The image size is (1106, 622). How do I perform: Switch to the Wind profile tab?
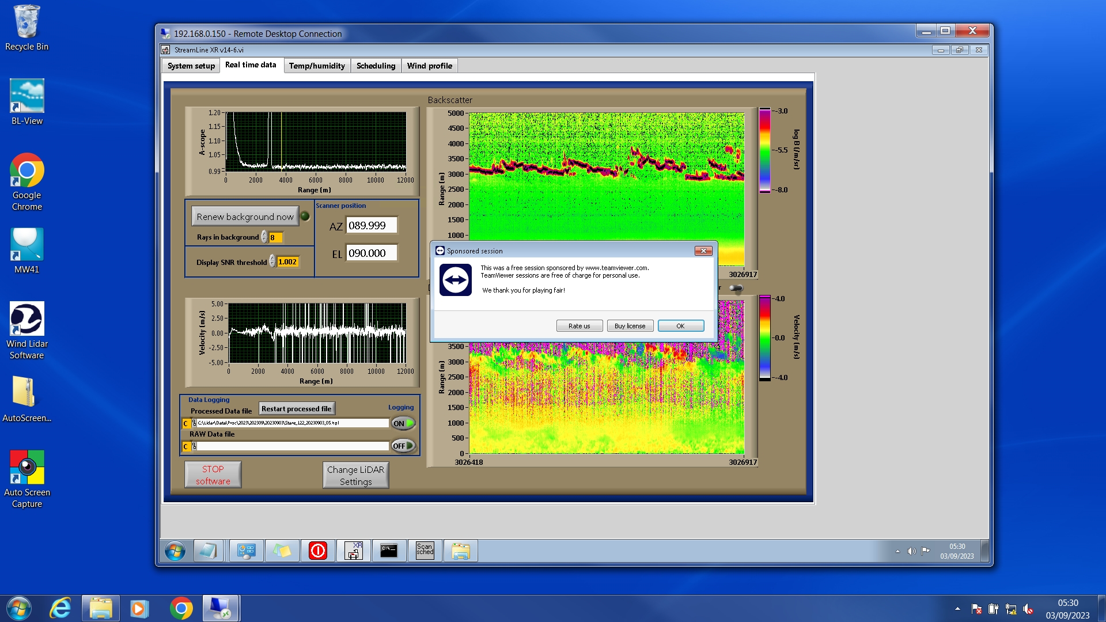click(429, 66)
